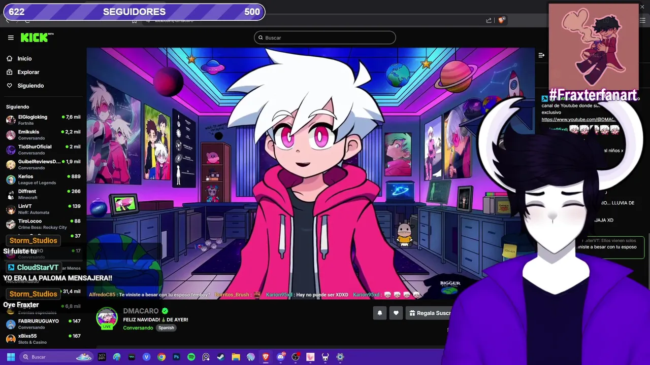Image resolution: width=650 pixels, height=365 pixels.
Task: Open File Explorer from the taskbar
Action: [236, 357]
